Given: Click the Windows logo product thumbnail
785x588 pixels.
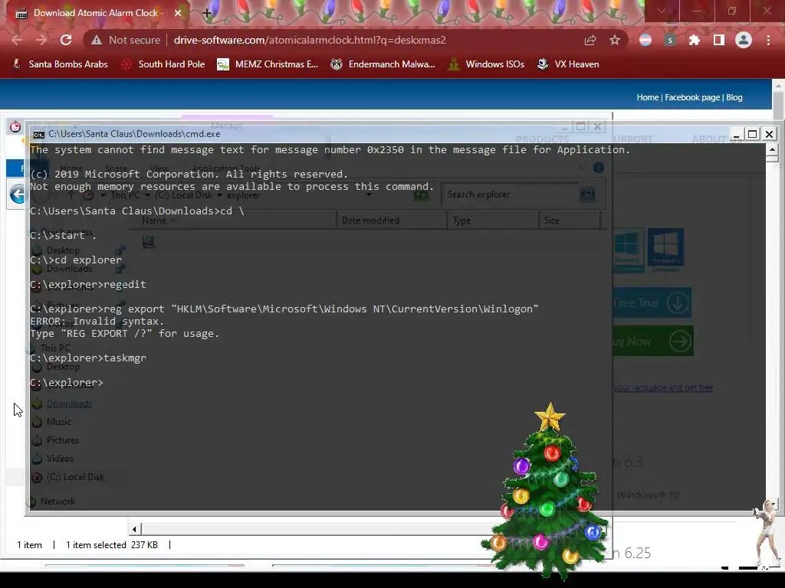Looking at the screenshot, I should [x=665, y=247].
